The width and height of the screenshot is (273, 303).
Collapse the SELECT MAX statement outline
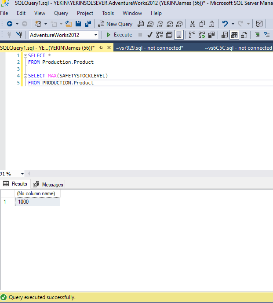(25, 76)
